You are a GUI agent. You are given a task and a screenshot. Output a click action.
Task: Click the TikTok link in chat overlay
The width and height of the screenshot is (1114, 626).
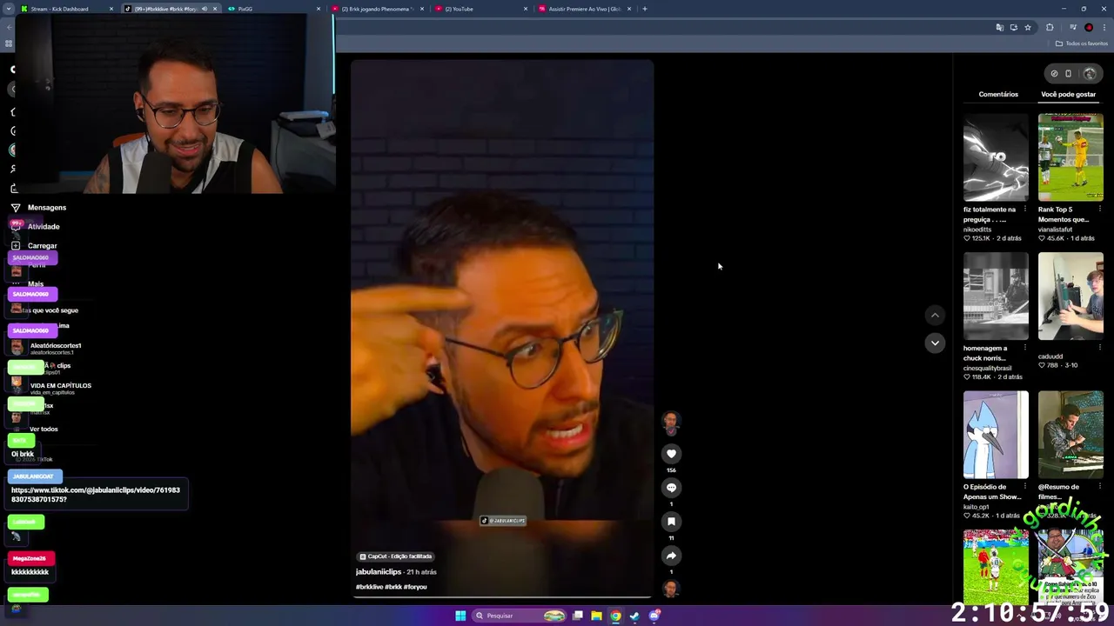coord(96,495)
